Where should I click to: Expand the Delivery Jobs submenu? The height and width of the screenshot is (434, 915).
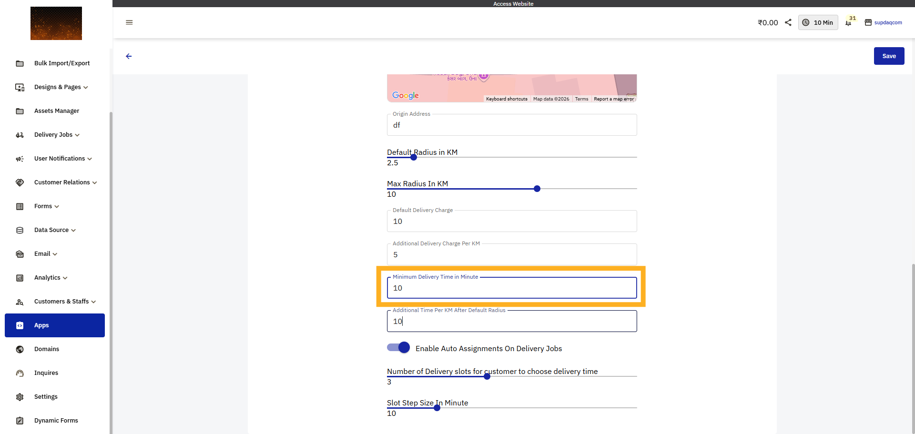[x=77, y=135]
